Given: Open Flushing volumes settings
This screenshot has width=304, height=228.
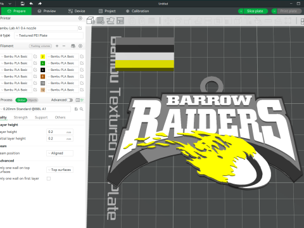Looking at the screenshot, I should (41, 46).
